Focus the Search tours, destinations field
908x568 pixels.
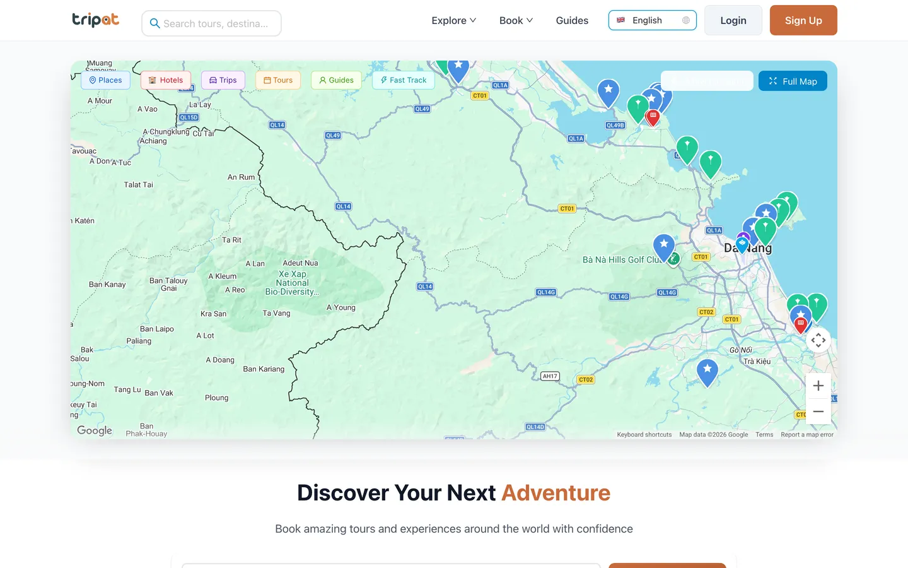pyautogui.click(x=212, y=23)
